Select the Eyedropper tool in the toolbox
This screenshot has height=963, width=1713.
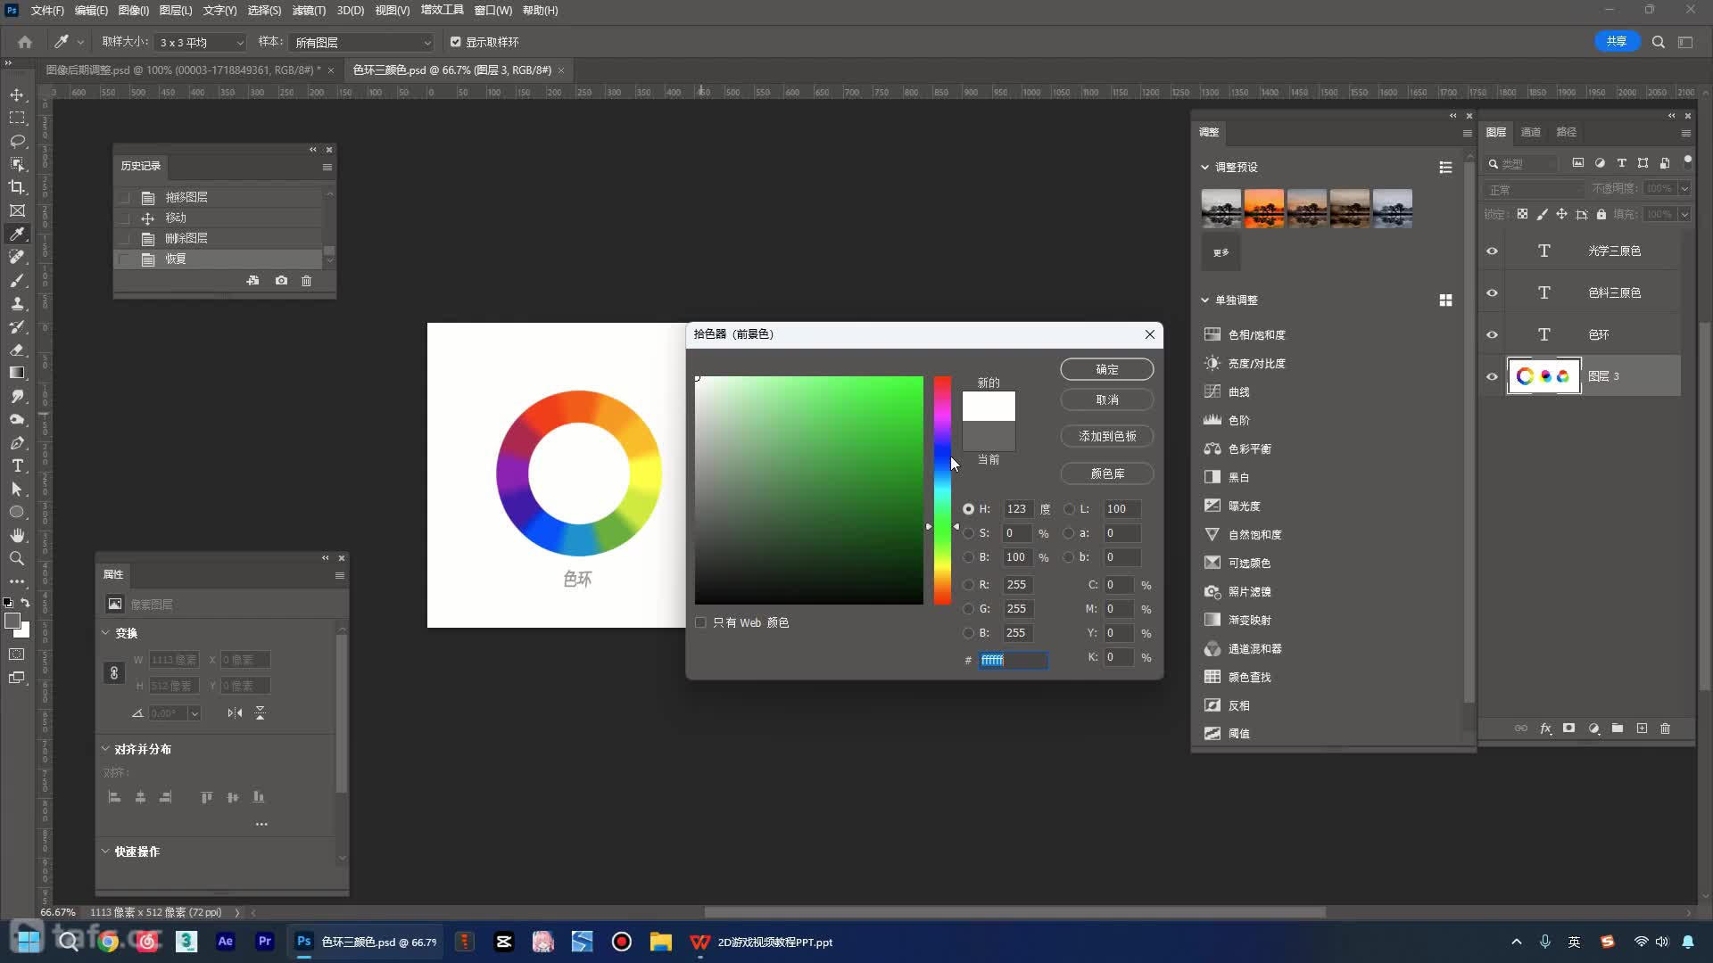(17, 234)
